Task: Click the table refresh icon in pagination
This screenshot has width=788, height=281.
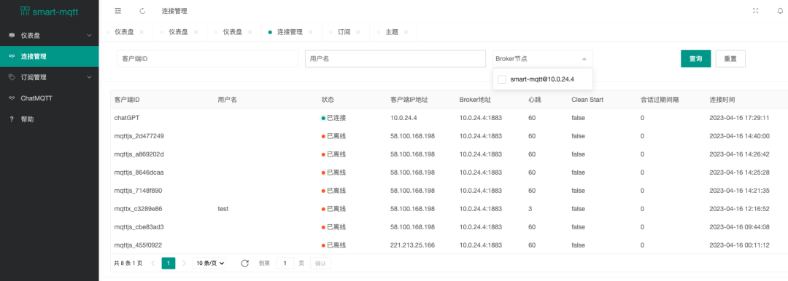Action: pyautogui.click(x=244, y=263)
